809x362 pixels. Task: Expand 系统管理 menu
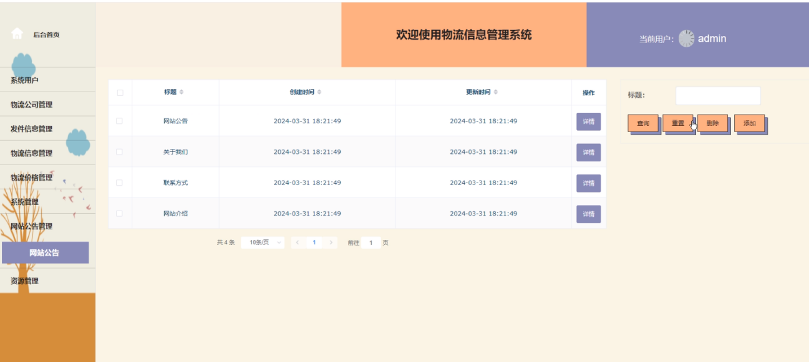pyautogui.click(x=47, y=202)
